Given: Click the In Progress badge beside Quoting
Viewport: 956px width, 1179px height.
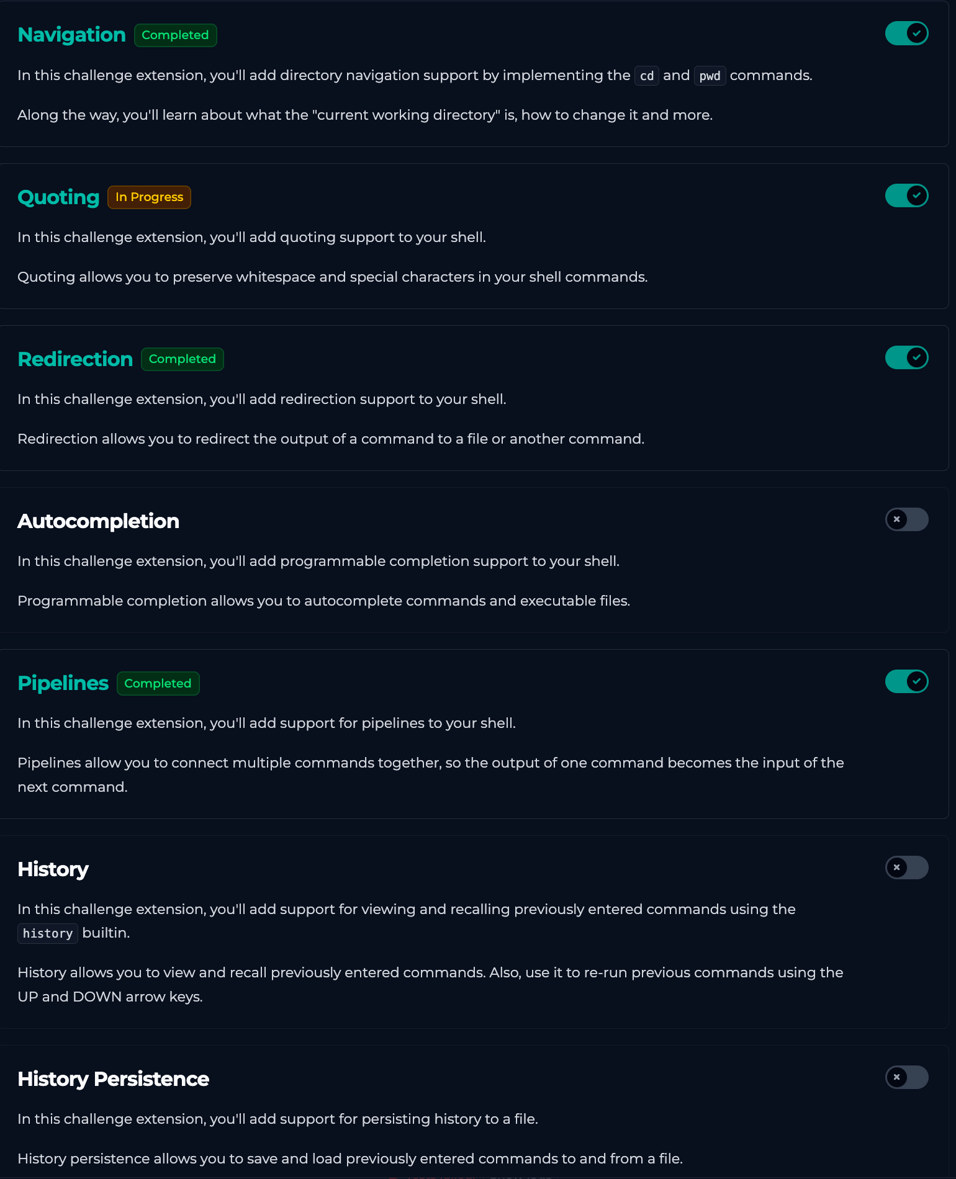Looking at the screenshot, I should (149, 197).
